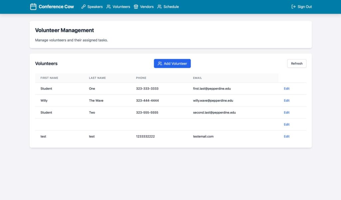Click the microphone icon beside Speakers
This screenshot has height=200, width=341.
click(84, 7)
